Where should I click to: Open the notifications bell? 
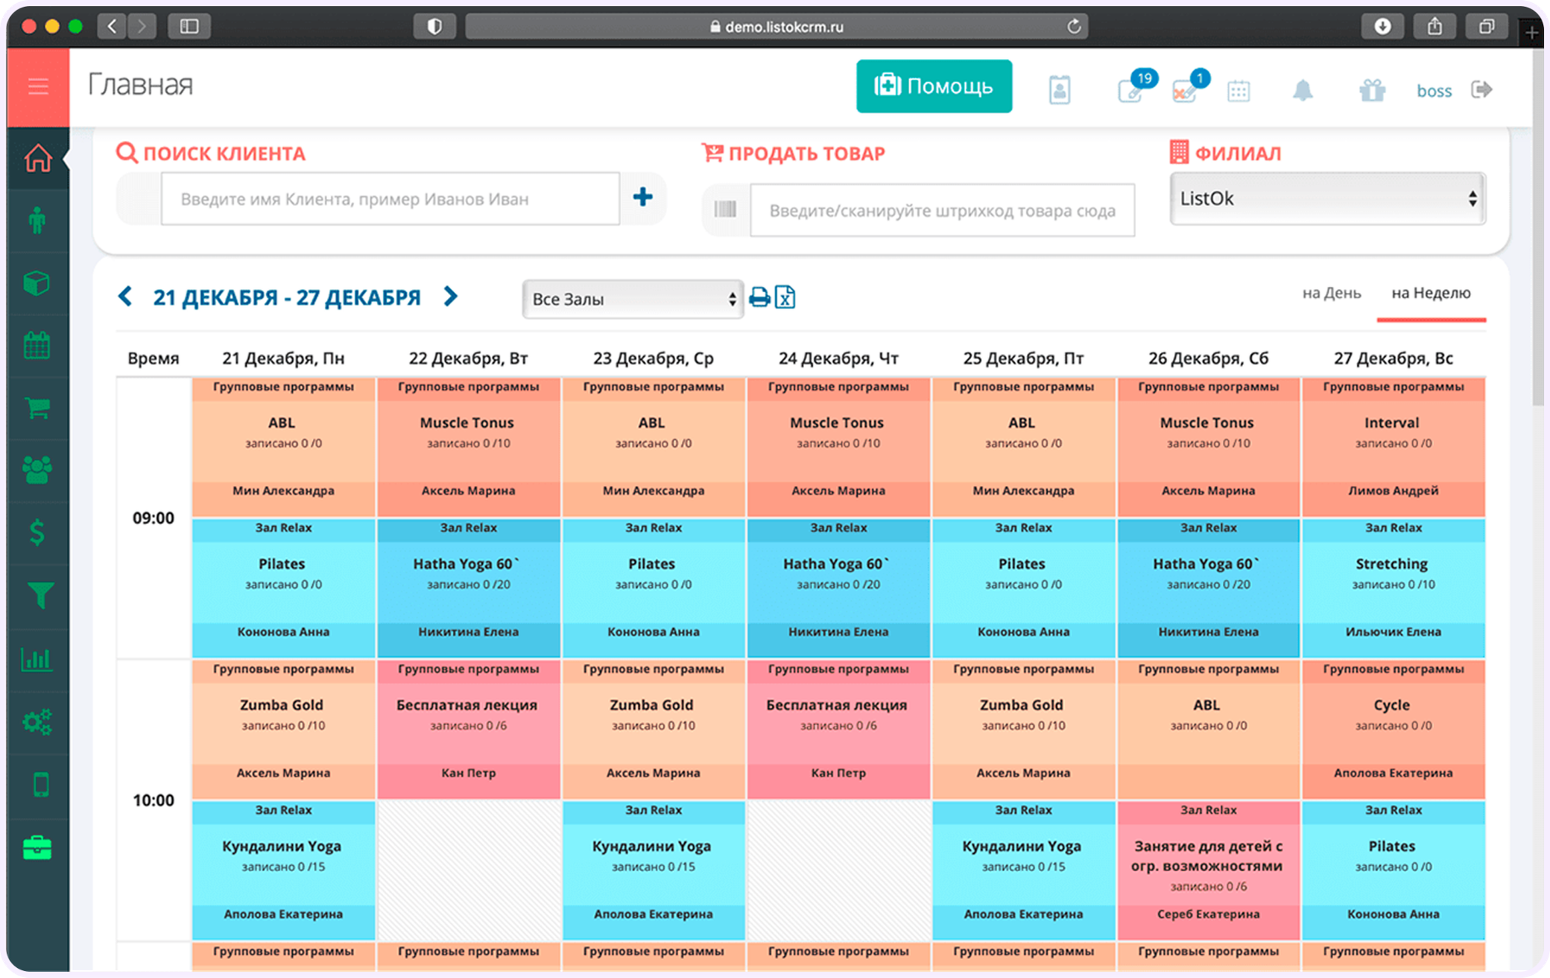[1303, 91]
